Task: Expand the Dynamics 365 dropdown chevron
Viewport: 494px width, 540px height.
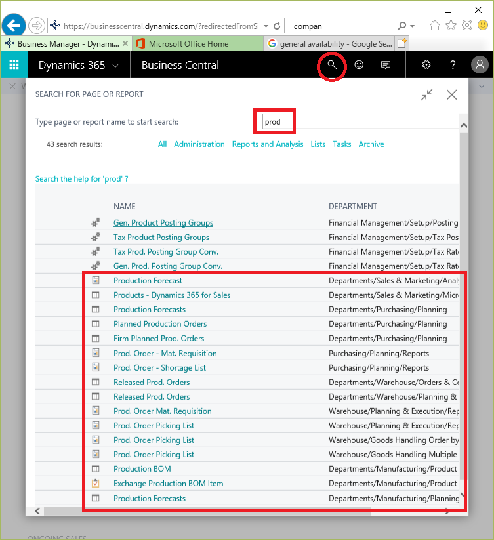Action: click(x=115, y=66)
